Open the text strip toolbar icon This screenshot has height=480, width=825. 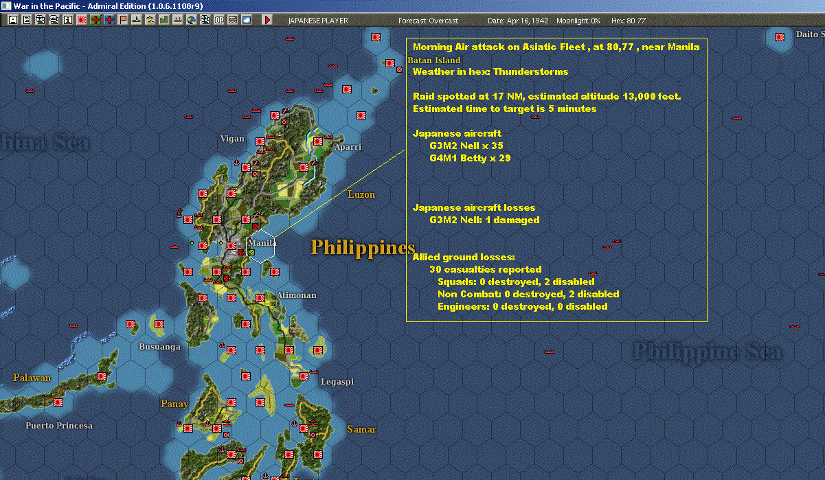tap(233, 20)
